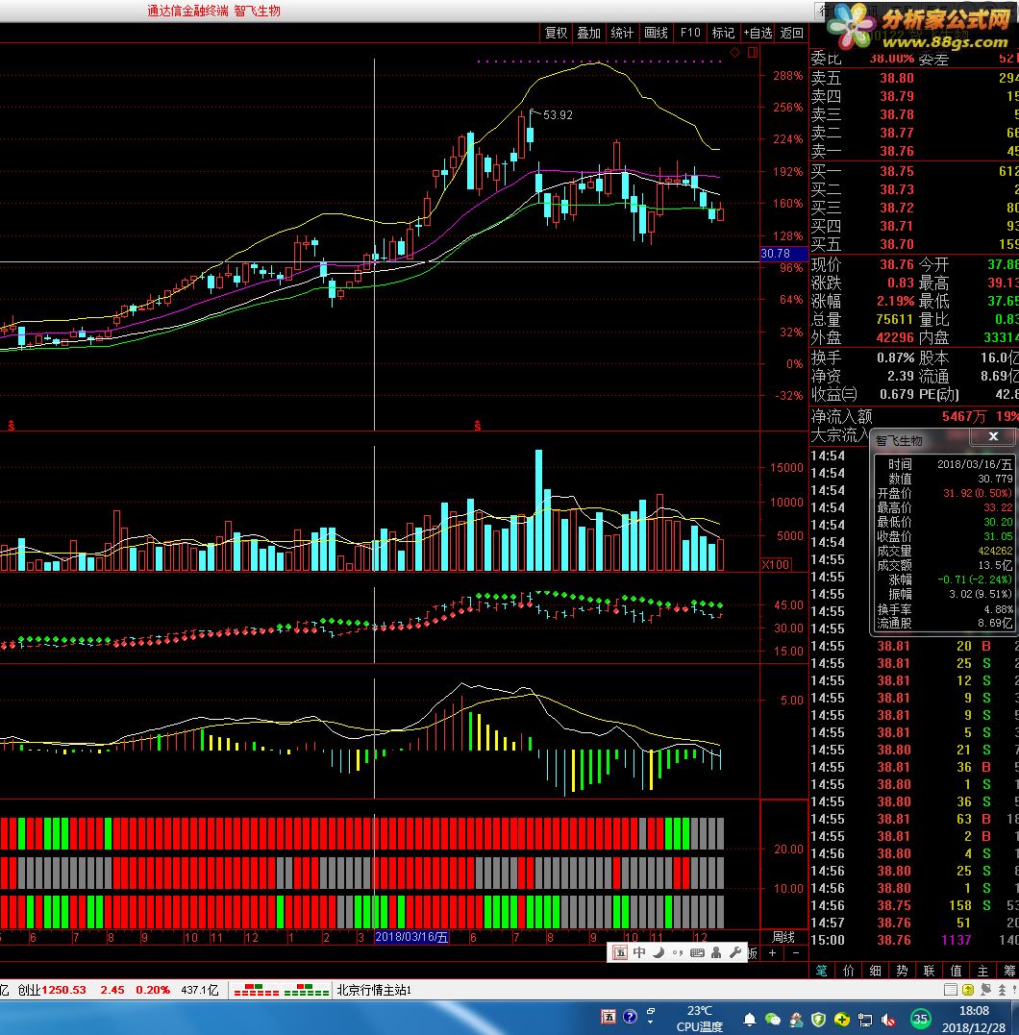Click the 2018/03/16/五 date marker
Viewport: 1019px width, 1035px height.
pyautogui.click(x=411, y=937)
